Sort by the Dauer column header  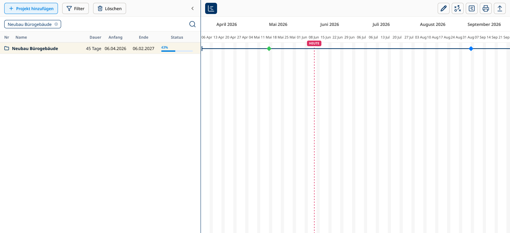(x=95, y=37)
